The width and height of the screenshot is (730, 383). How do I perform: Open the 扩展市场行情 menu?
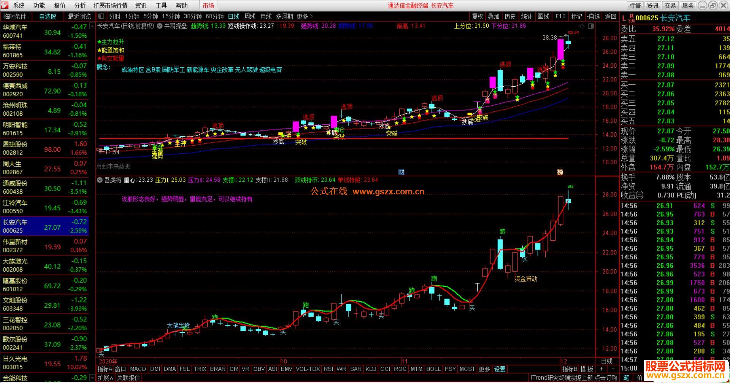click(111, 5)
